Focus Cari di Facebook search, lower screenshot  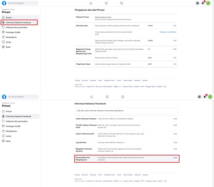tap(23, 97)
